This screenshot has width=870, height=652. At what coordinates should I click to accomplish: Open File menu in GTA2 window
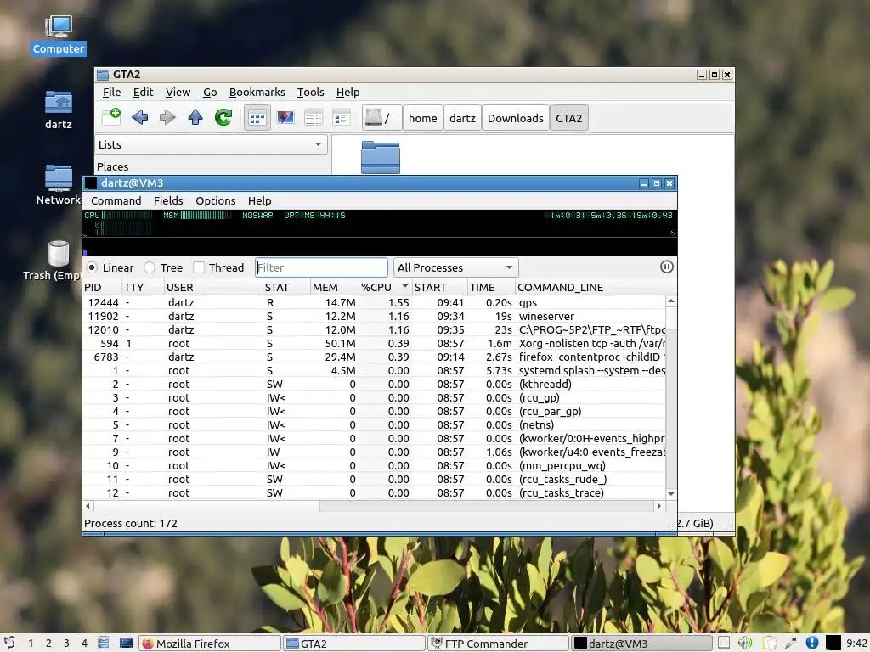pos(111,92)
